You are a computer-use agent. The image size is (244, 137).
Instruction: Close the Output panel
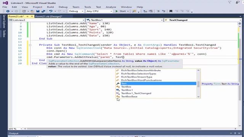(239, 133)
